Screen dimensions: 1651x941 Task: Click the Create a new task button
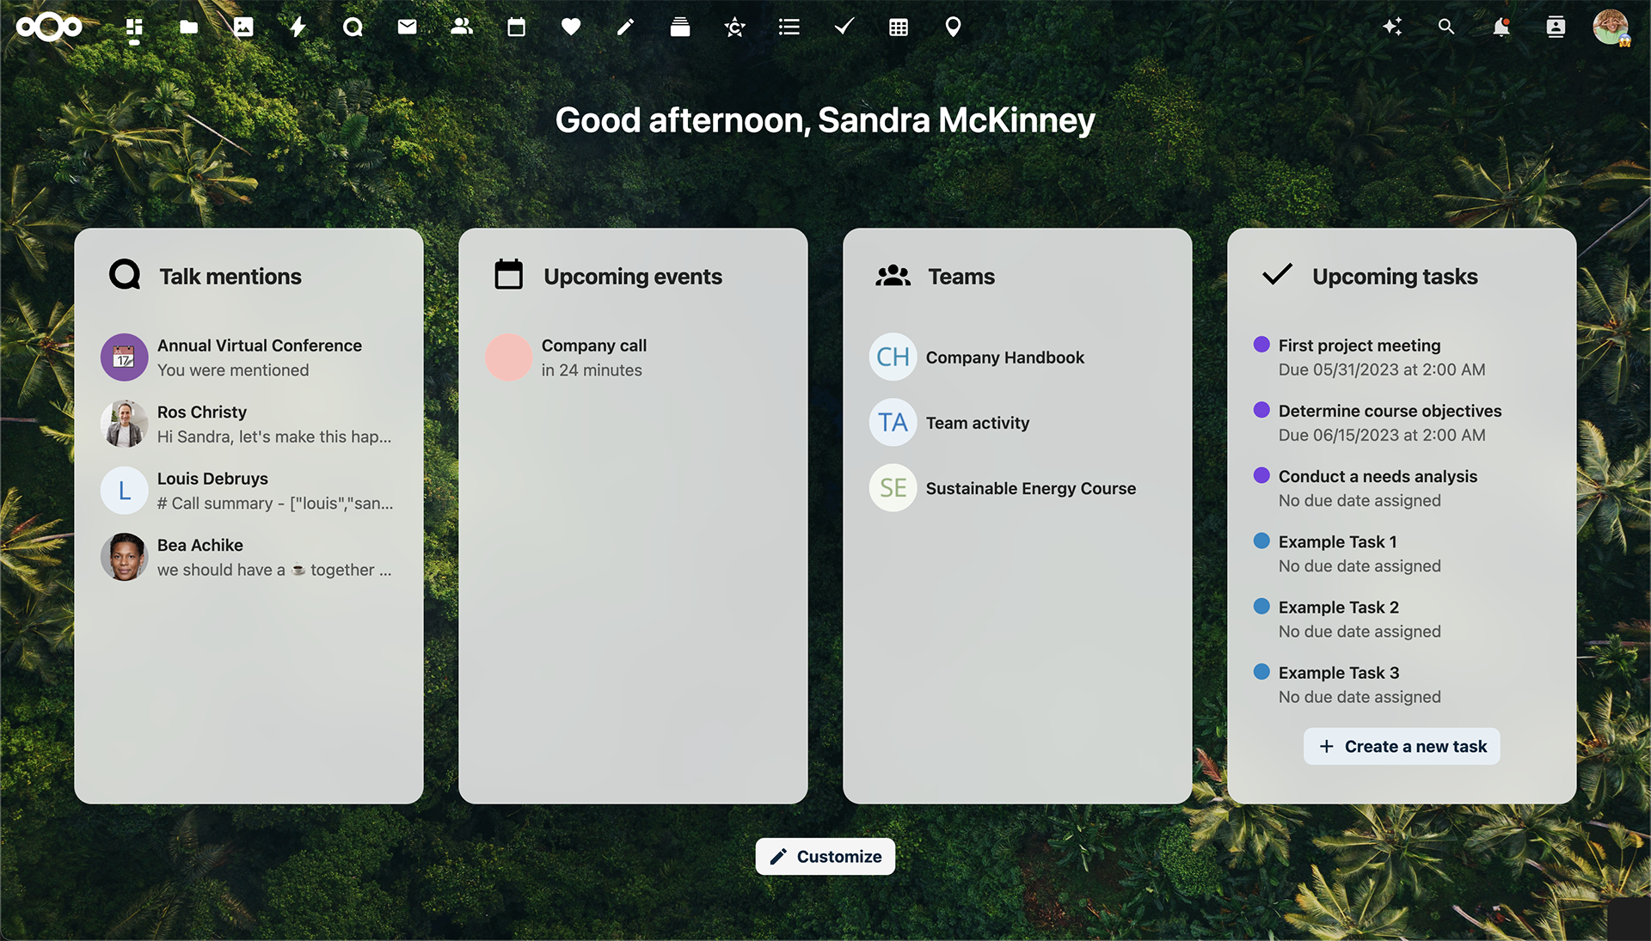click(x=1402, y=746)
